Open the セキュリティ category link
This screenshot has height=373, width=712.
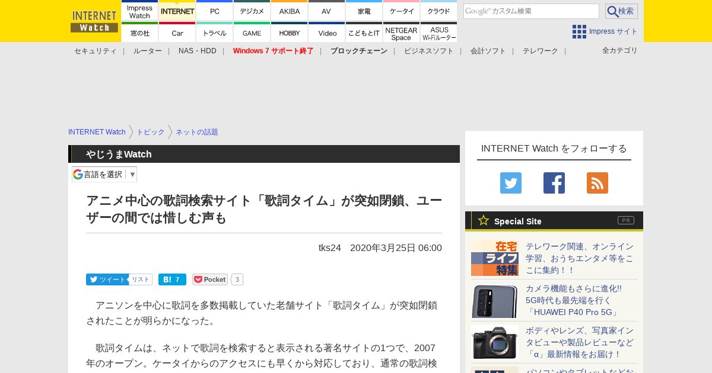(96, 51)
